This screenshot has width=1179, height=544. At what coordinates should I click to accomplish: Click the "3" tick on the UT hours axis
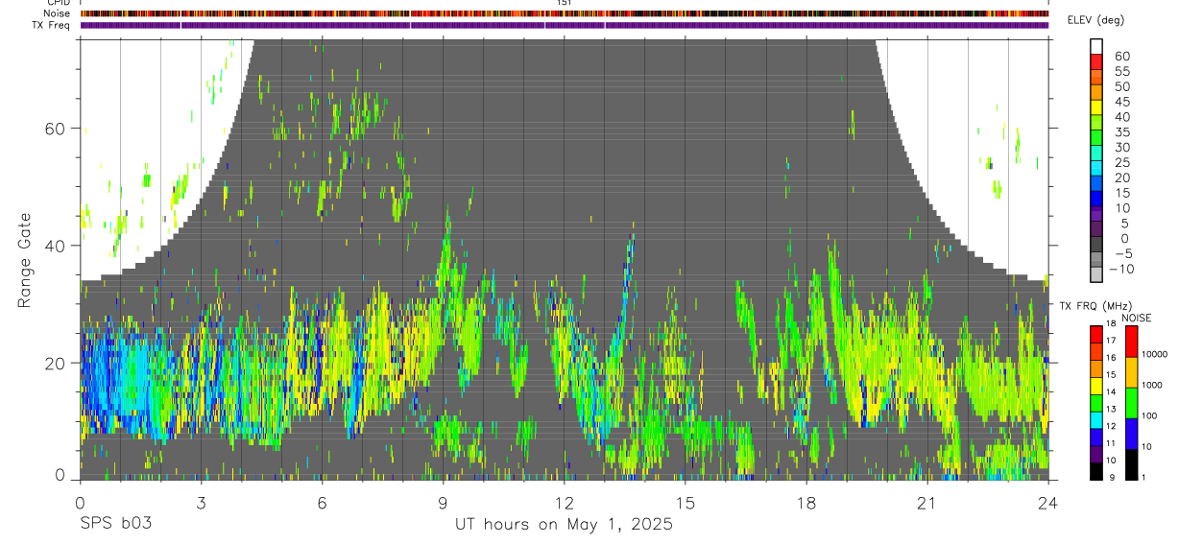(x=201, y=503)
